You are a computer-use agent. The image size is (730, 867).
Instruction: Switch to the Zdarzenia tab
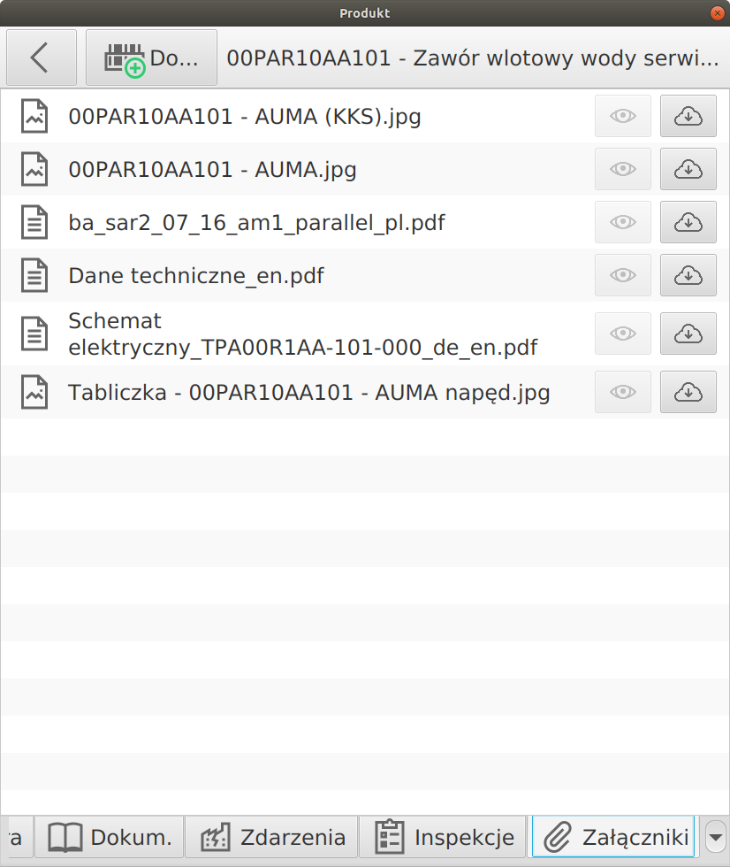271,836
